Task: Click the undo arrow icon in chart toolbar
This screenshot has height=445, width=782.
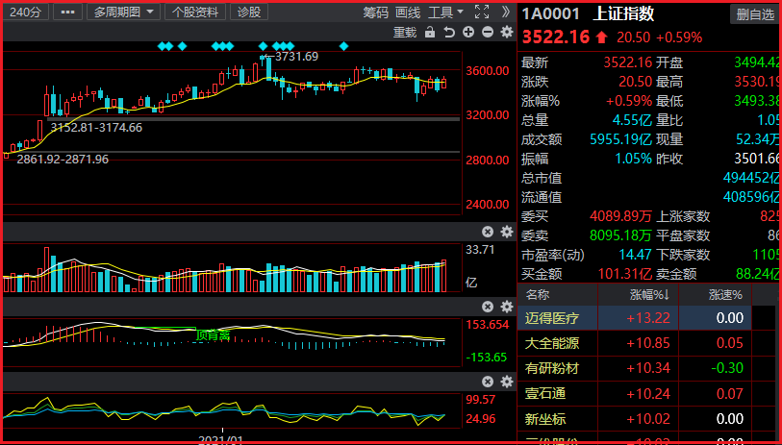Action: click(x=449, y=32)
